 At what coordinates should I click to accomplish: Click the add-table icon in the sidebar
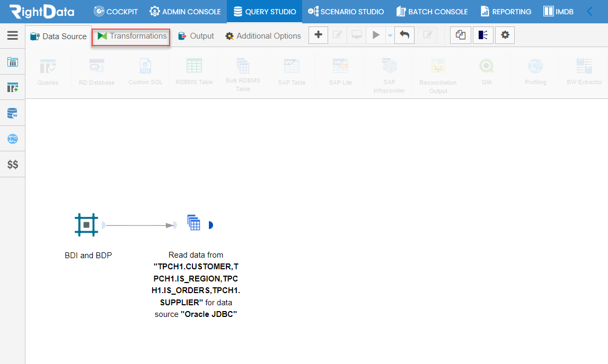pyautogui.click(x=13, y=87)
